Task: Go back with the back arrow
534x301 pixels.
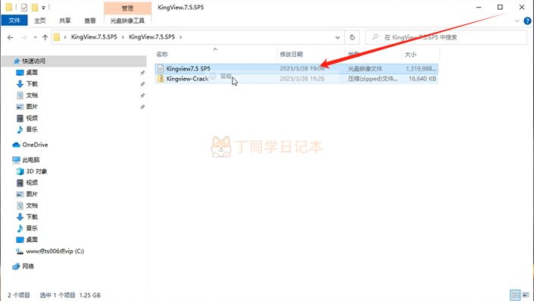Action: tap(10, 37)
